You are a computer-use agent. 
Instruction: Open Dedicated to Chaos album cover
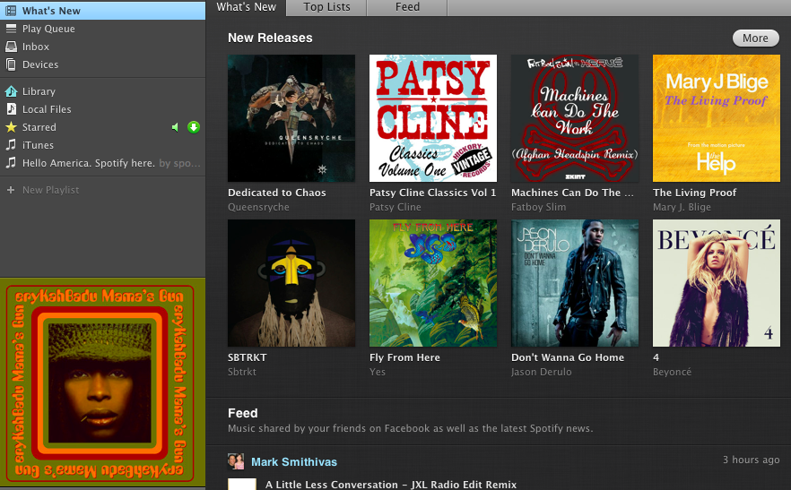(x=291, y=118)
